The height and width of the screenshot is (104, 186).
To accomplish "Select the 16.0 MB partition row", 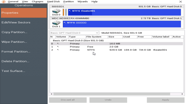I will pyautogui.click(x=117, y=44).
